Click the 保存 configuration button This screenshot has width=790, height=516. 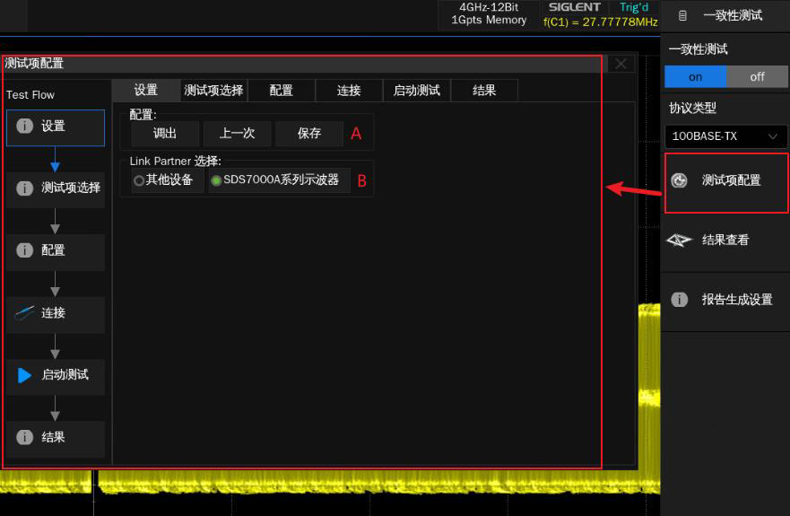pyautogui.click(x=309, y=134)
